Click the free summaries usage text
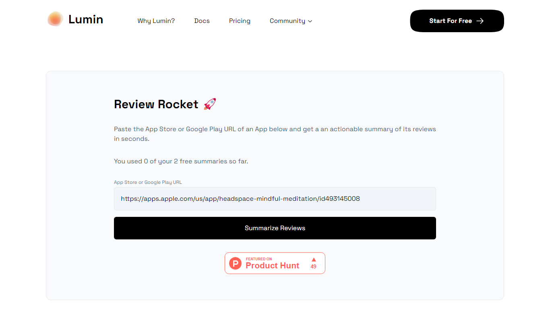The height and width of the screenshot is (309, 550). point(181,161)
